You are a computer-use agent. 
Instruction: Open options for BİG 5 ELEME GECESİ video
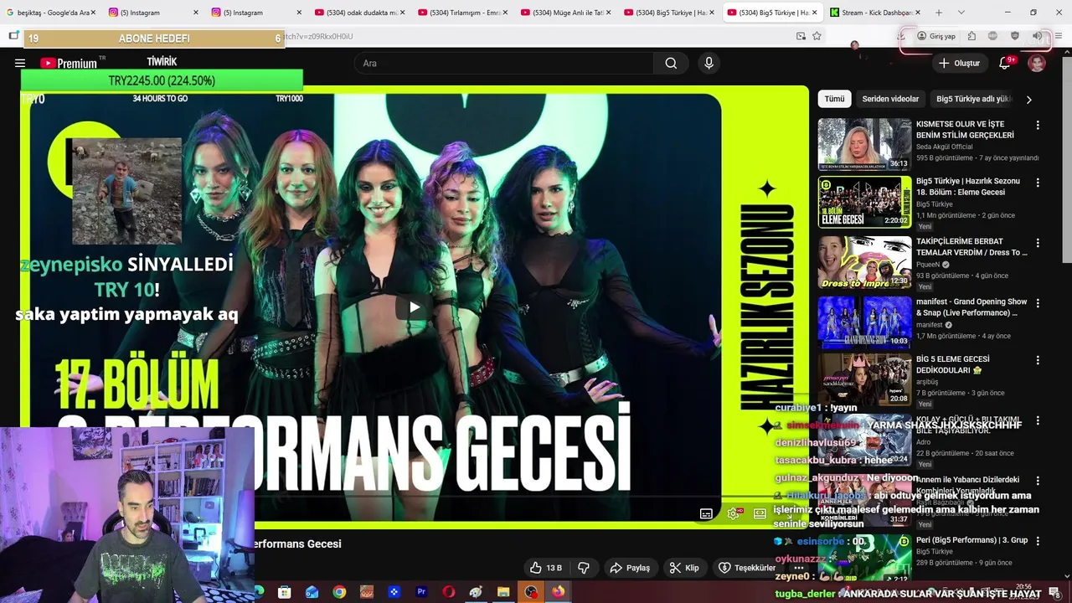pos(1038,361)
